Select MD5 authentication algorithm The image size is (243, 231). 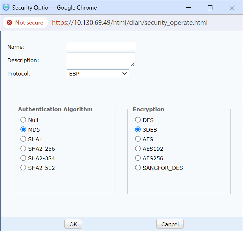click(23, 130)
